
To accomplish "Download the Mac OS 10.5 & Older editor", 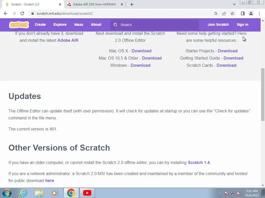I will [x=152, y=58].
